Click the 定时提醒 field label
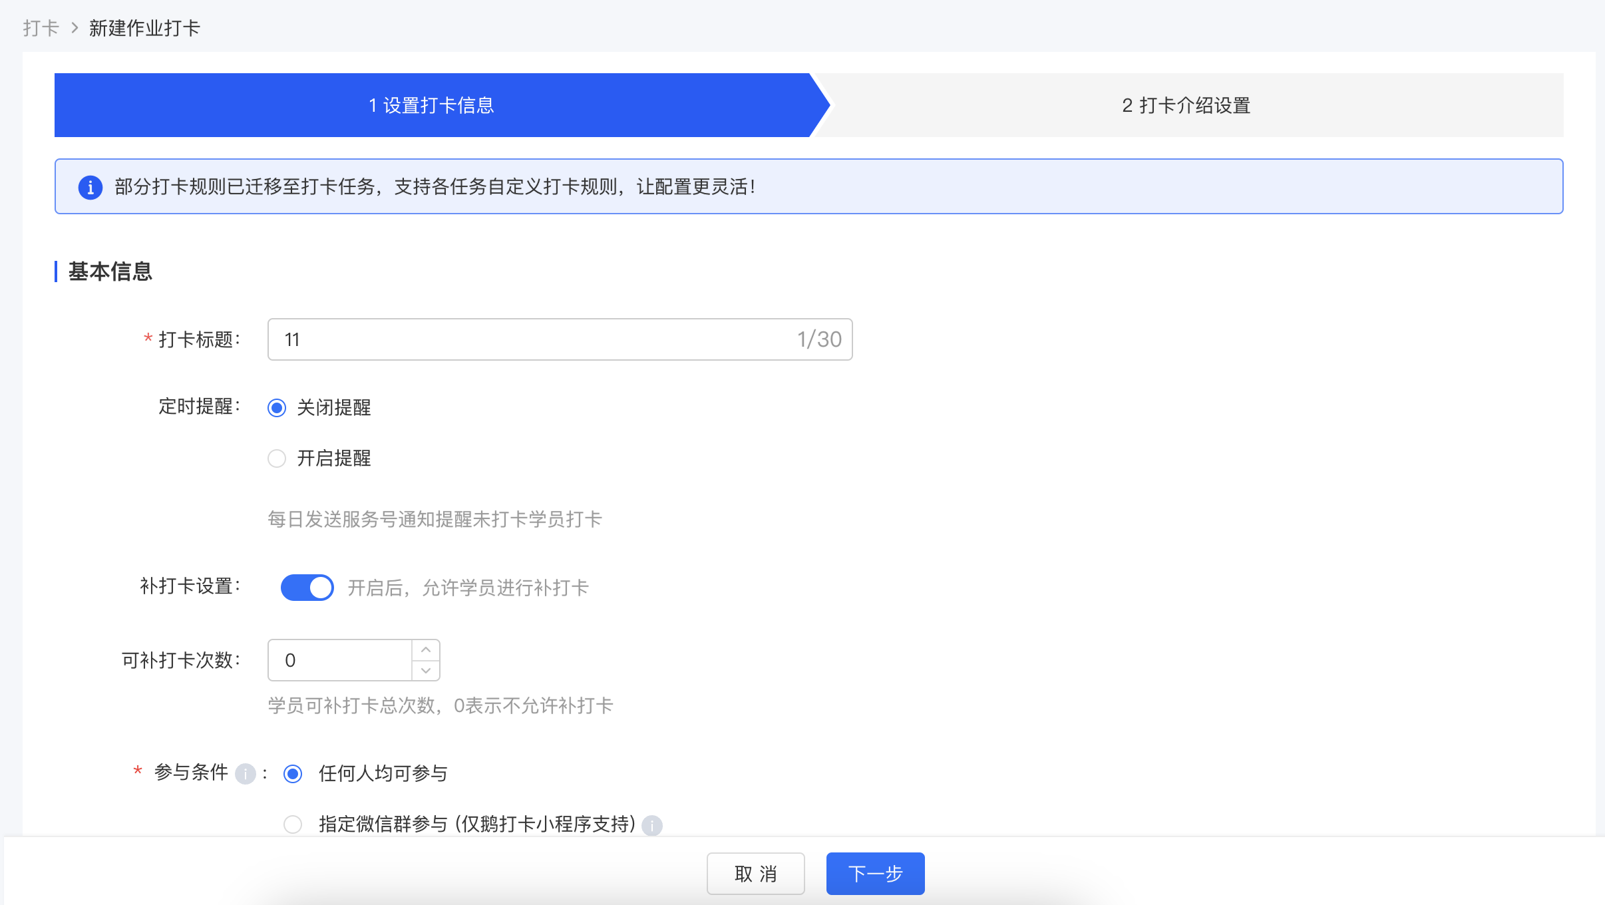This screenshot has height=905, width=1605. [199, 407]
